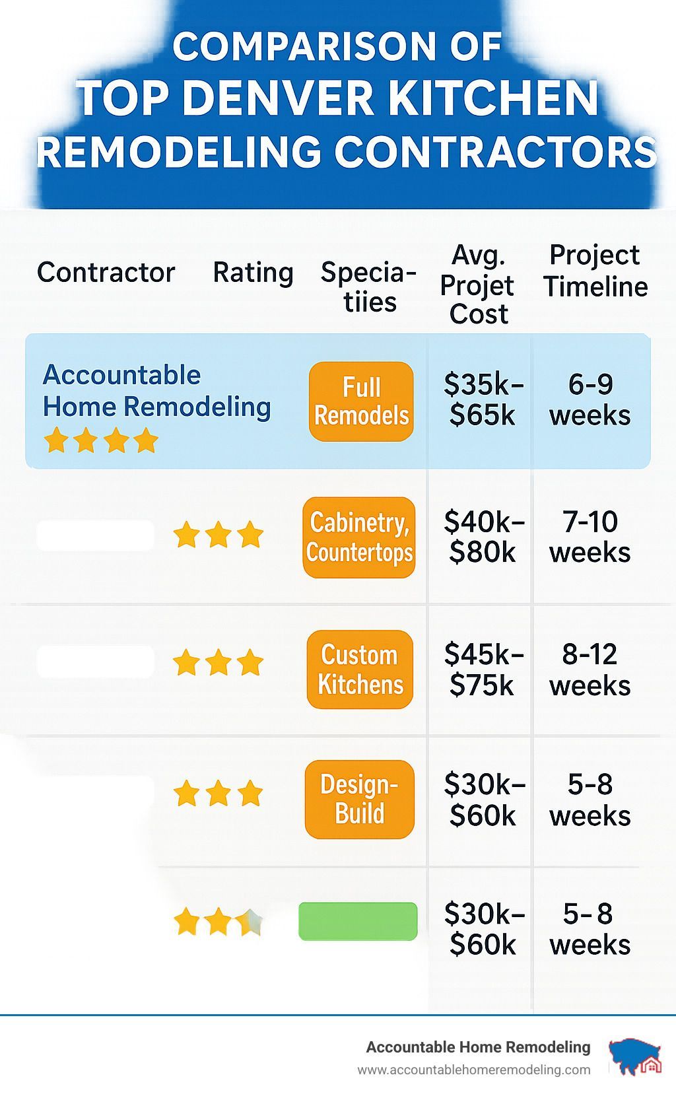Click the Accountable Home Remodeling footer text
This screenshot has height=1100, width=676.
pyautogui.click(x=478, y=1047)
